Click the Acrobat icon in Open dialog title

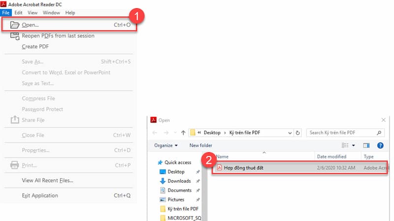click(153, 120)
